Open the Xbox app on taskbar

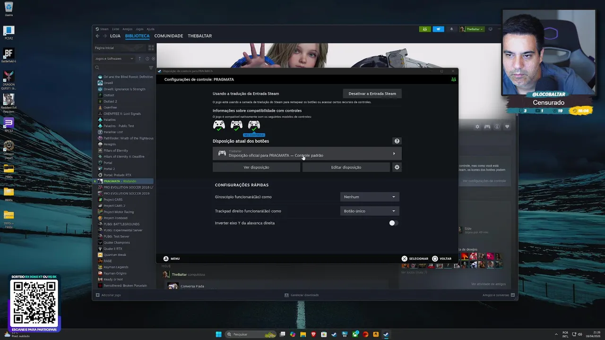(355, 334)
